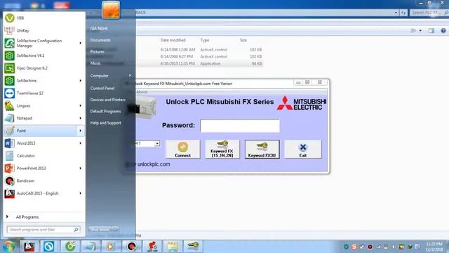This screenshot has height=253, width=449.
Task: Click the Password input field
Action: point(240,126)
